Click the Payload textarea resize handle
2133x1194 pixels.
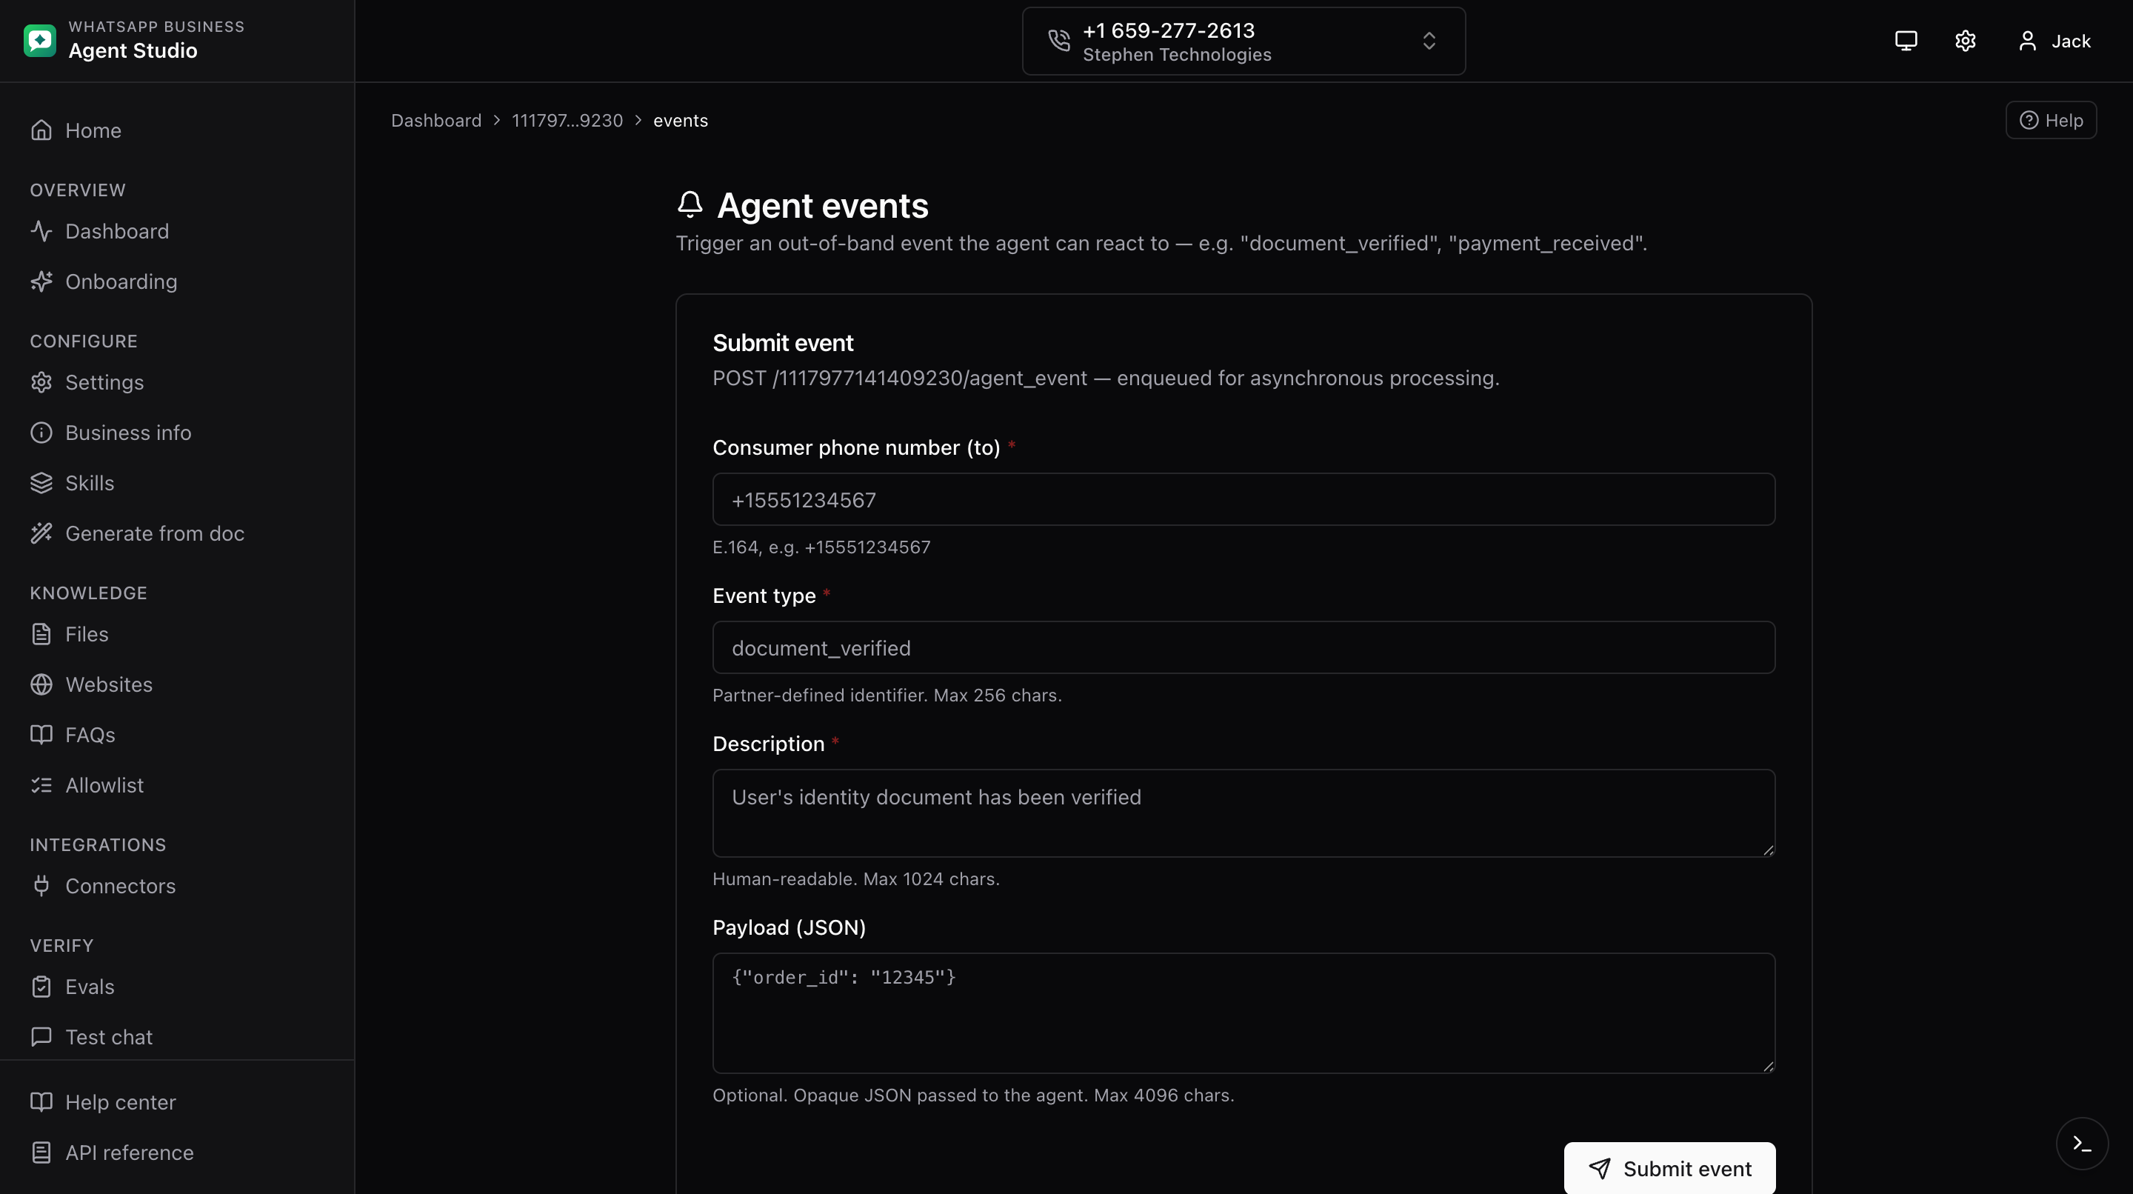[1768, 1067]
